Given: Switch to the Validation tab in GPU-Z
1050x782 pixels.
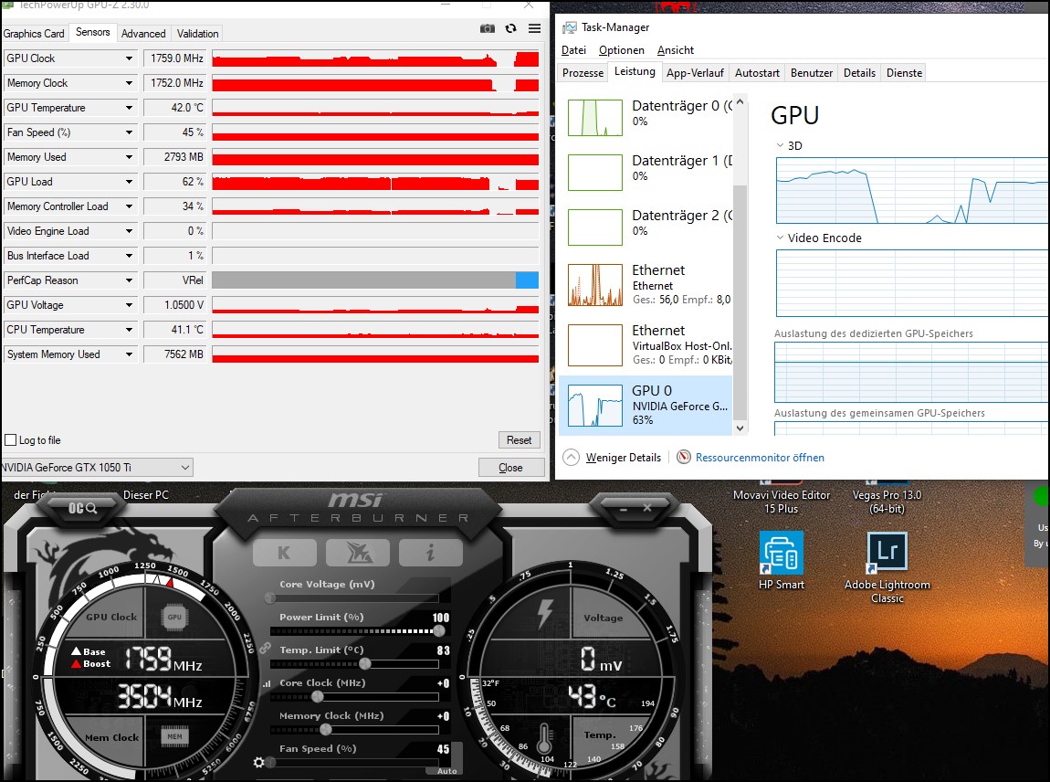Looking at the screenshot, I should [x=197, y=34].
